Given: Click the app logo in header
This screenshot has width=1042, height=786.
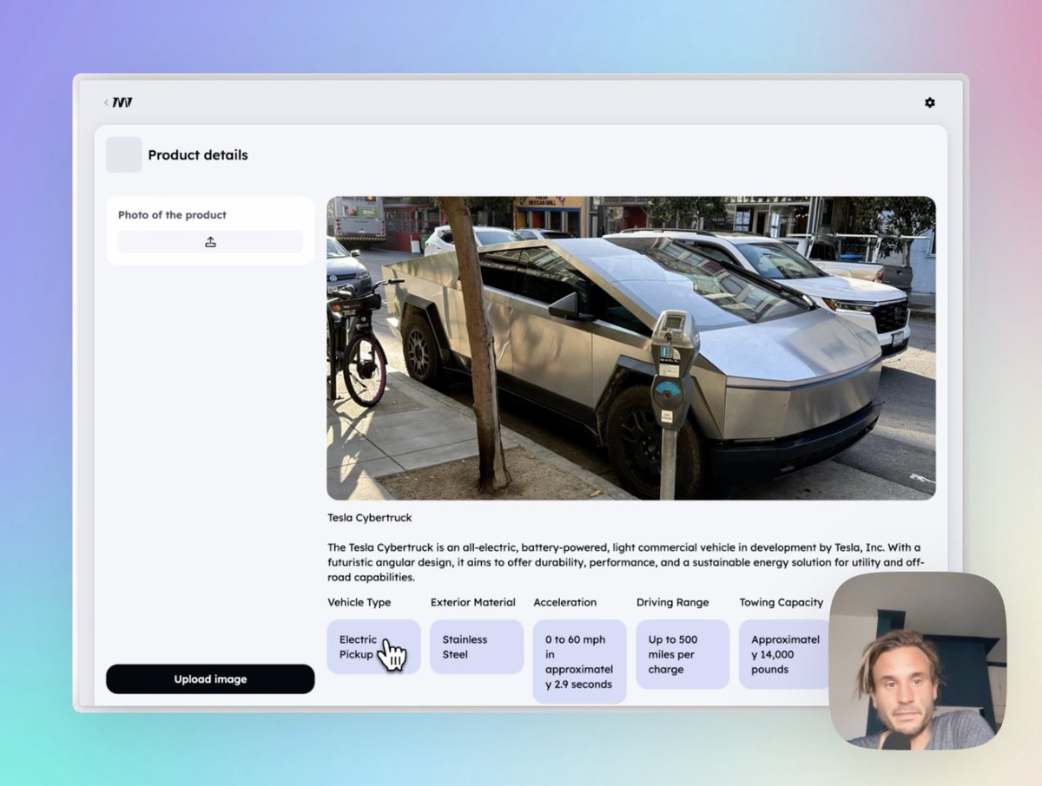Looking at the screenshot, I should (122, 102).
